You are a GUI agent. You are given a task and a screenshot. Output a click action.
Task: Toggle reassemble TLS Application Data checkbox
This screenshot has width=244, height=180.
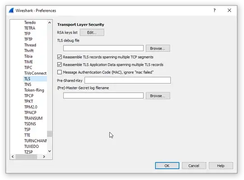point(60,65)
